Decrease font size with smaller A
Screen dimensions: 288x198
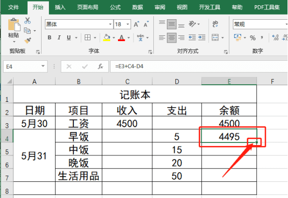click(146, 24)
